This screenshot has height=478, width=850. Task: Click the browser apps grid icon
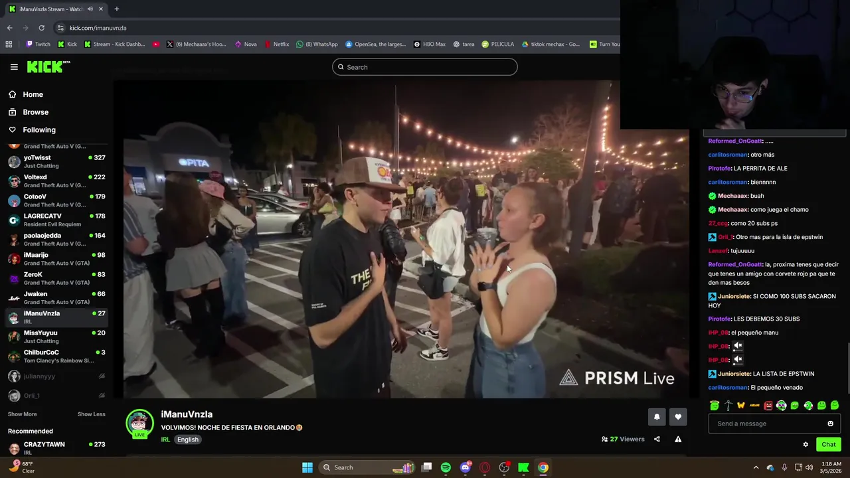pos(9,44)
